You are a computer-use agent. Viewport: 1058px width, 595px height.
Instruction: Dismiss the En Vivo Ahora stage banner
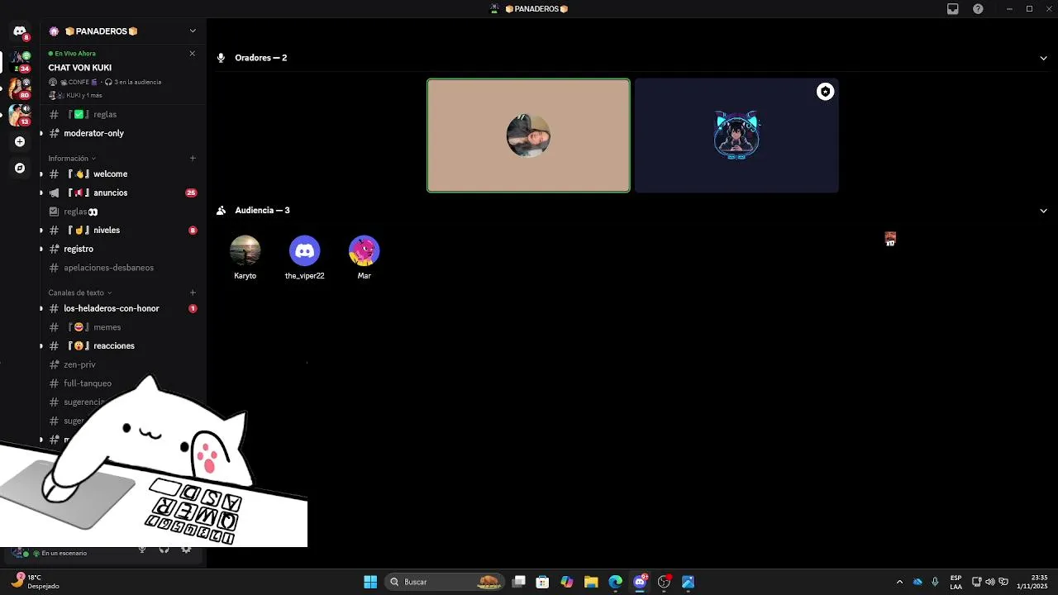click(x=192, y=53)
